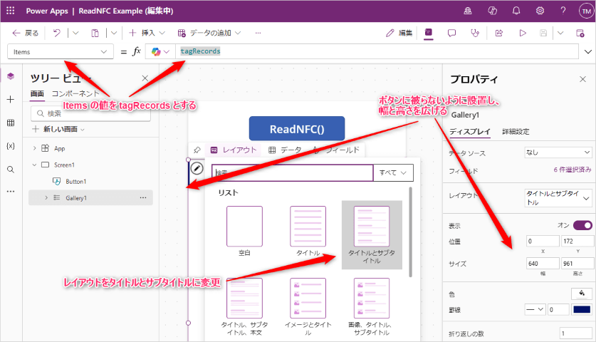Screen dimensions: 596x342
Task: Open the app launcher waffle icon
Action: pos(10,11)
